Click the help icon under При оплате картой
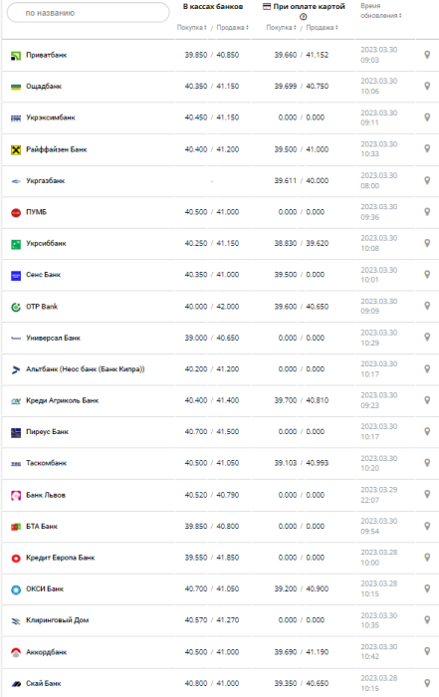Viewport: 439px width, 697px height. [x=304, y=17]
